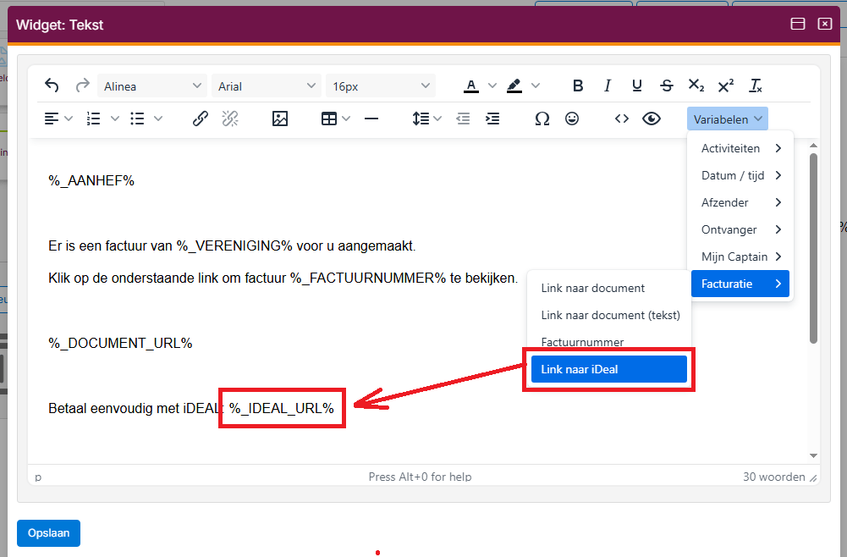Click the editor's vertical scrollbar

coord(814,245)
